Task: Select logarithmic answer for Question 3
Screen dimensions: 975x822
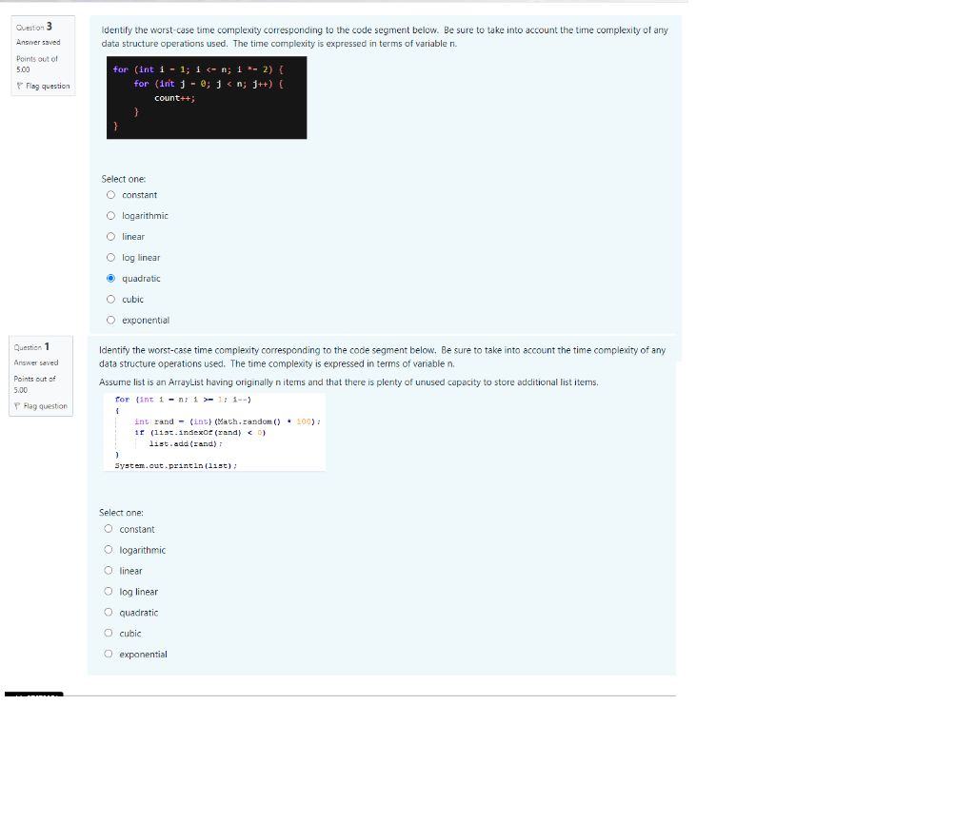Action: 110,215
